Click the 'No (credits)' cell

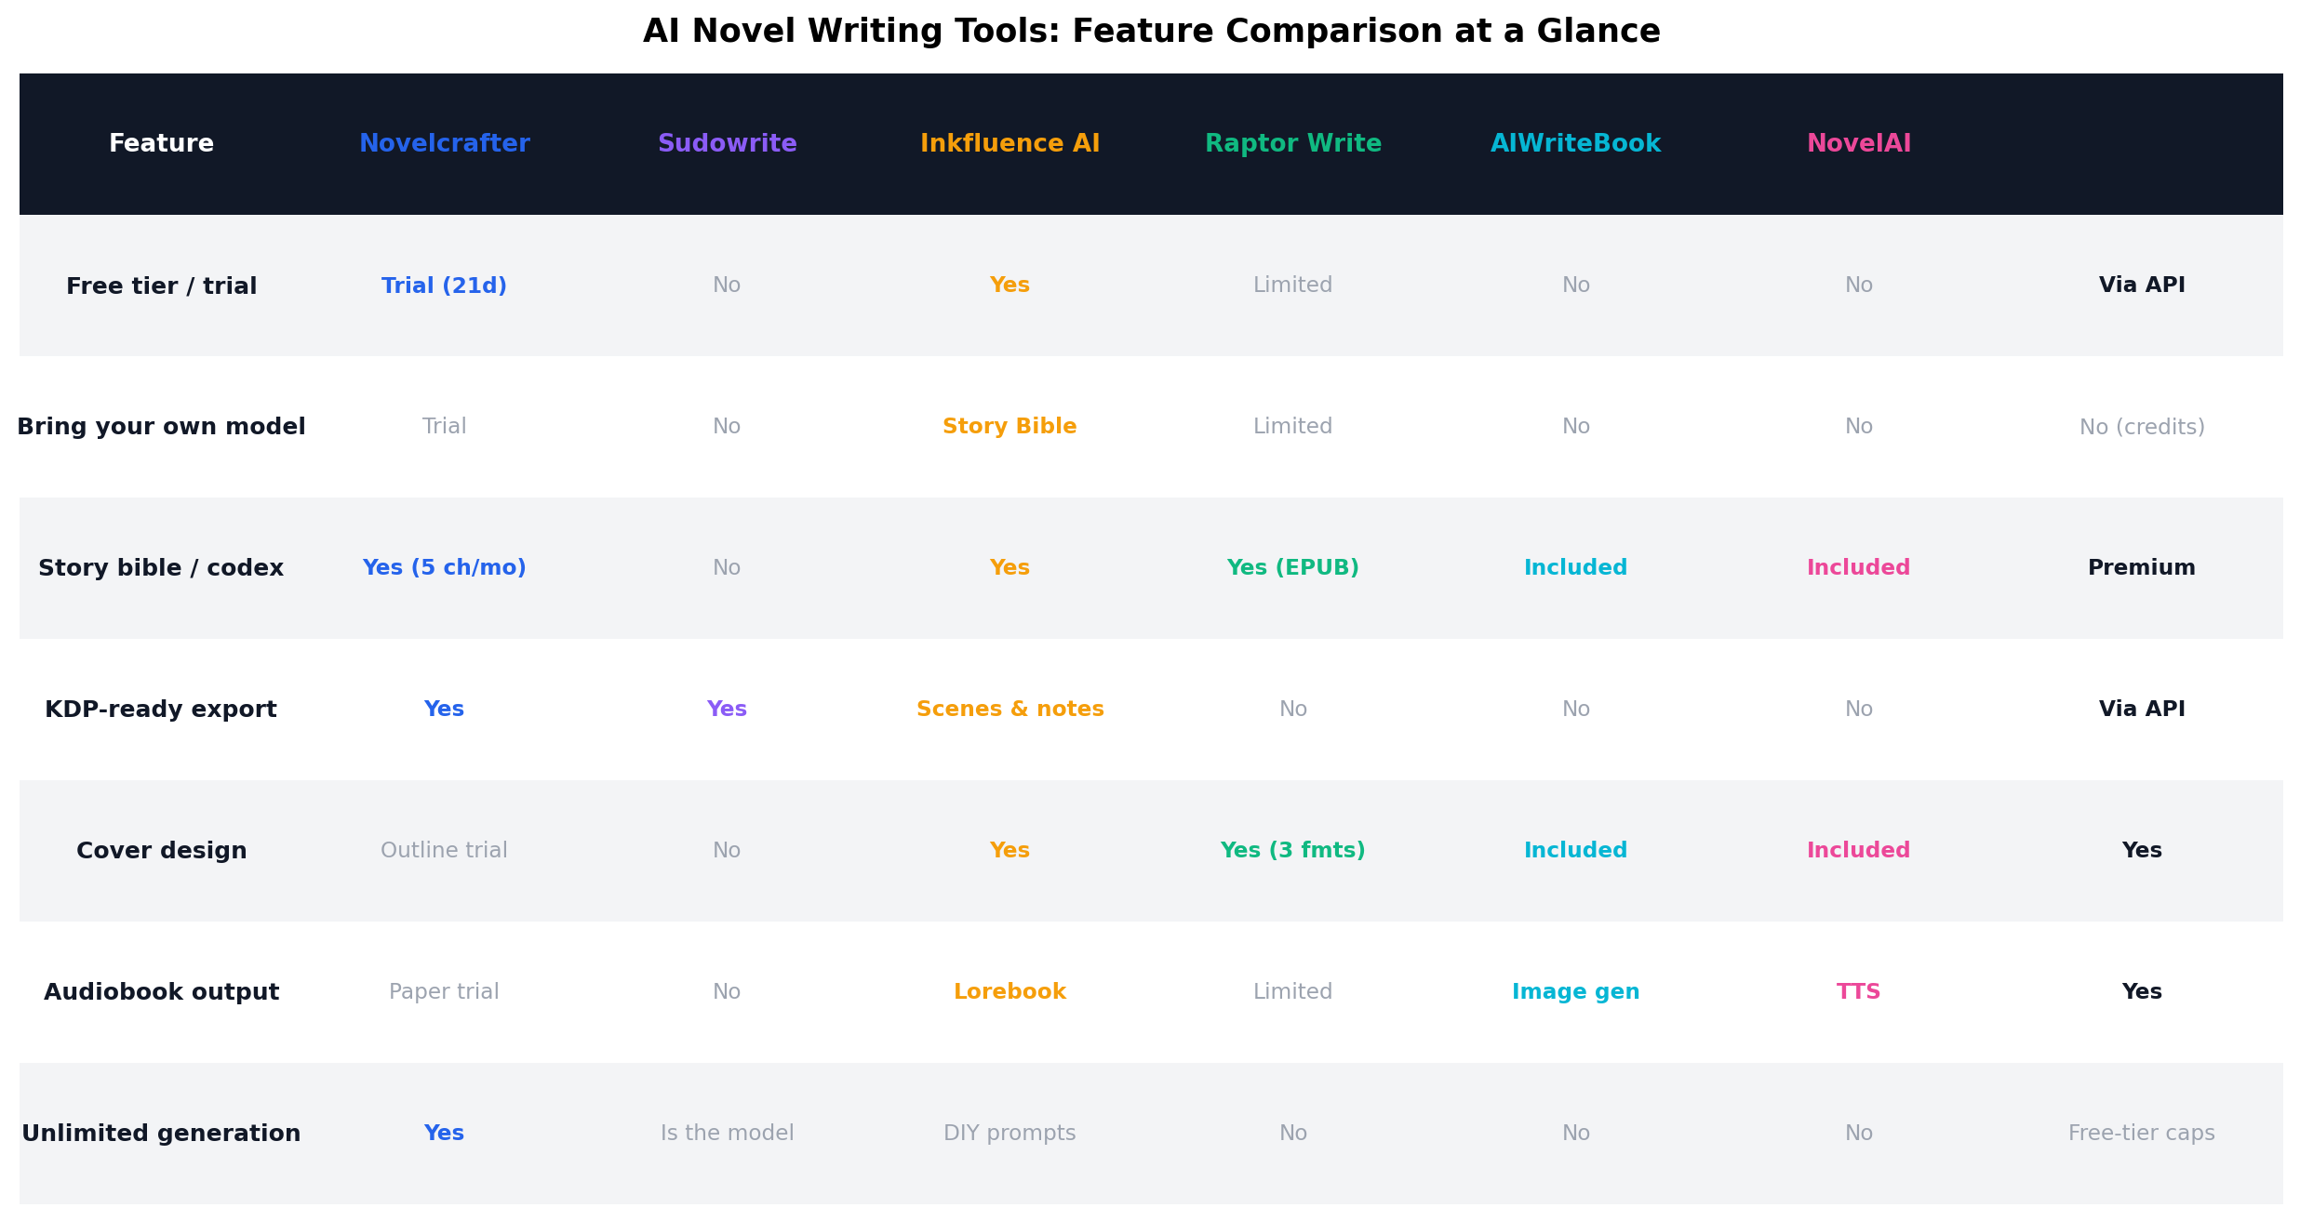pos(2142,427)
